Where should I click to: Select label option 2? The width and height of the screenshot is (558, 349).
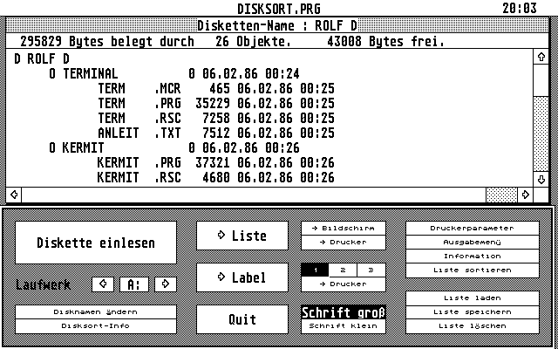(x=343, y=270)
